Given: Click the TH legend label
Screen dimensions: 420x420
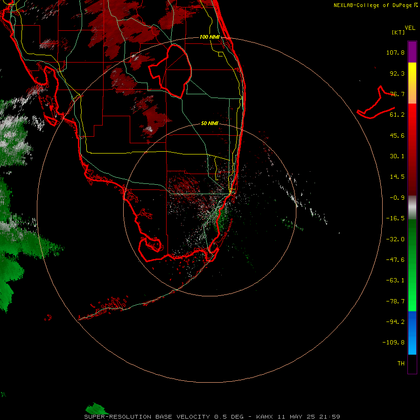Looking at the screenshot, I should coord(401,364).
